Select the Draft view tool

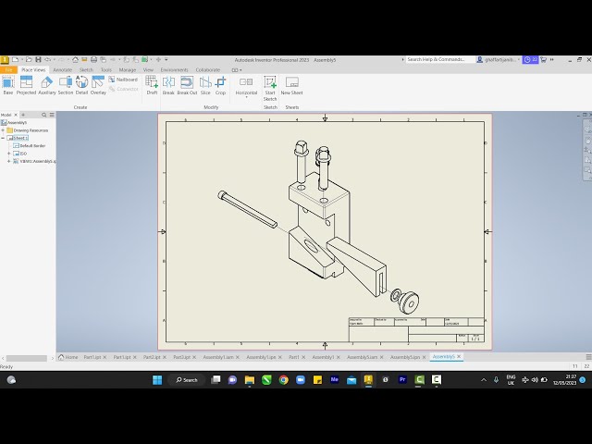152,85
